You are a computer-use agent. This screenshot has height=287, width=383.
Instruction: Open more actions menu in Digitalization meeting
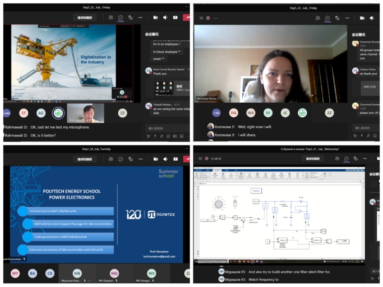pyautogui.click(x=140, y=18)
